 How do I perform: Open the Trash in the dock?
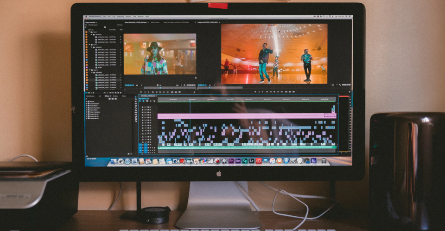tap(324, 161)
